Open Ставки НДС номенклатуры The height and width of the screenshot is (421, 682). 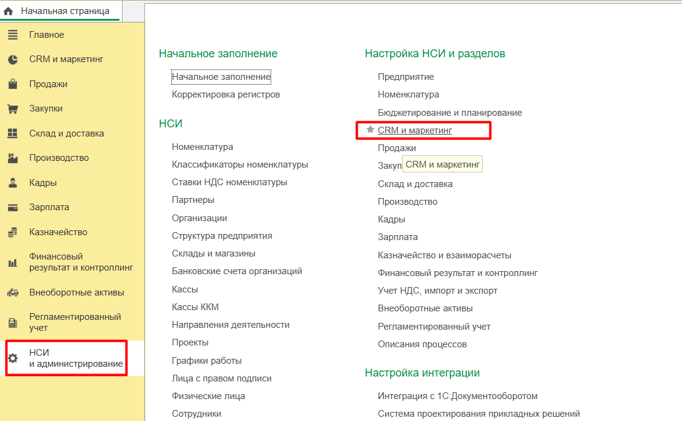tap(229, 182)
